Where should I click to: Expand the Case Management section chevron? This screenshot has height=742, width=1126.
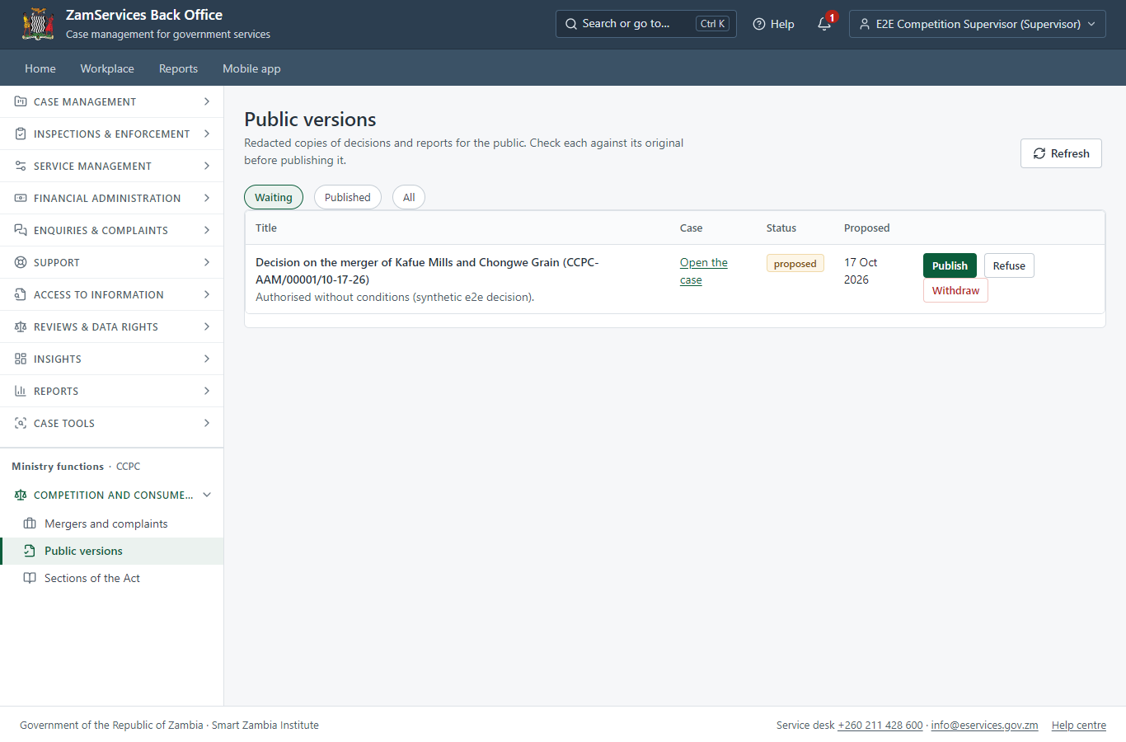tap(207, 101)
